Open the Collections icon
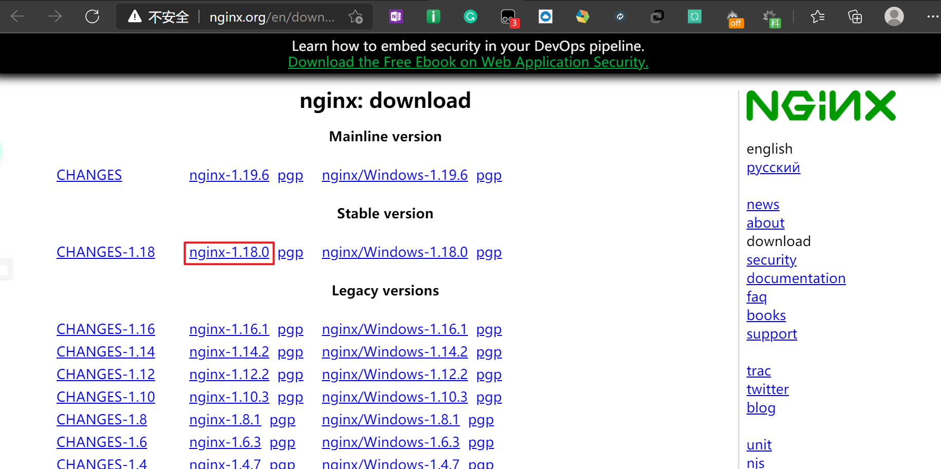 point(855,16)
